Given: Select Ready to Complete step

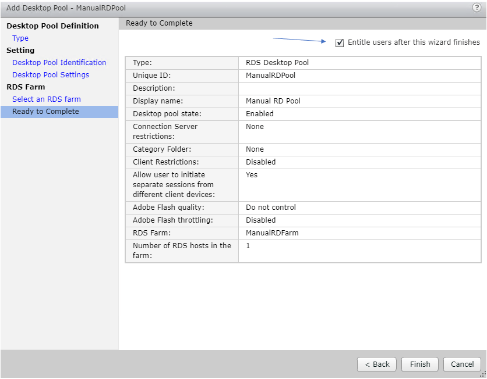Looking at the screenshot, I should (59, 112).
